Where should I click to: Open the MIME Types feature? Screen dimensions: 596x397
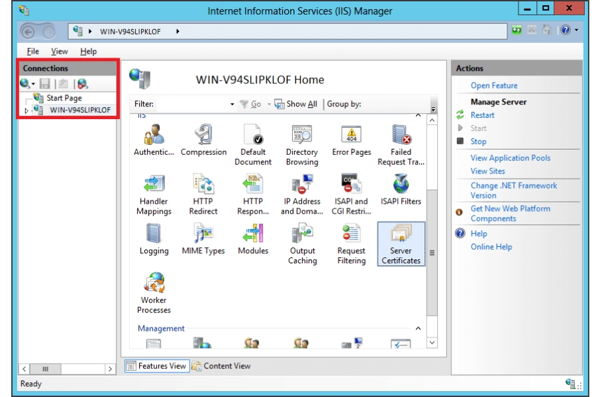[x=203, y=239]
